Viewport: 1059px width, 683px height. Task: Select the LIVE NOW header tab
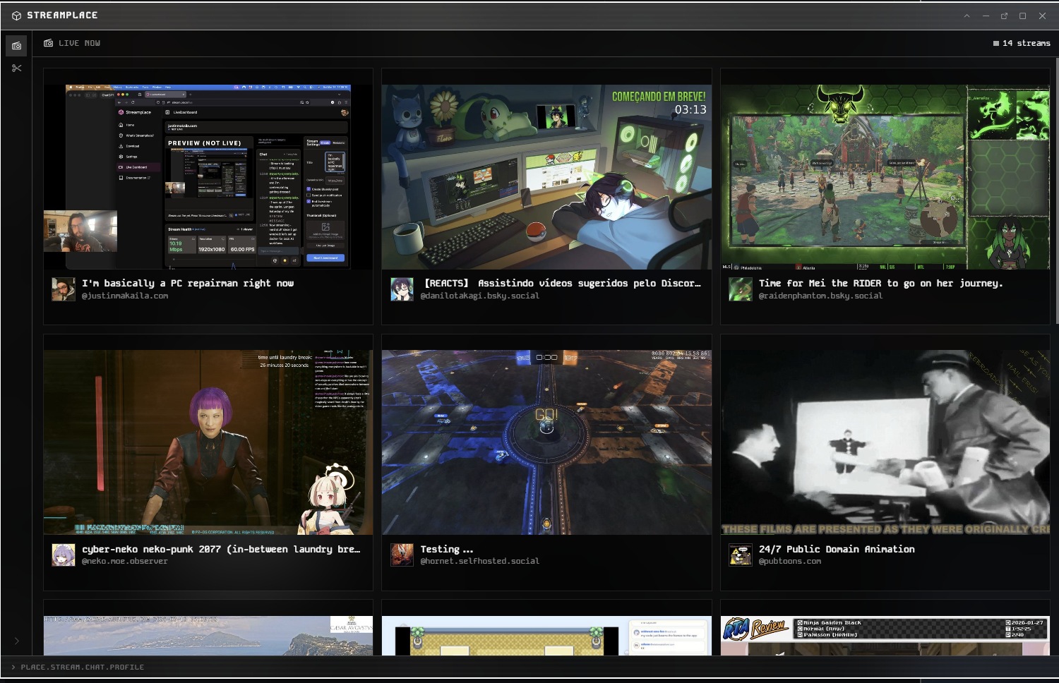pyautogui.click(x=72, y=43)
